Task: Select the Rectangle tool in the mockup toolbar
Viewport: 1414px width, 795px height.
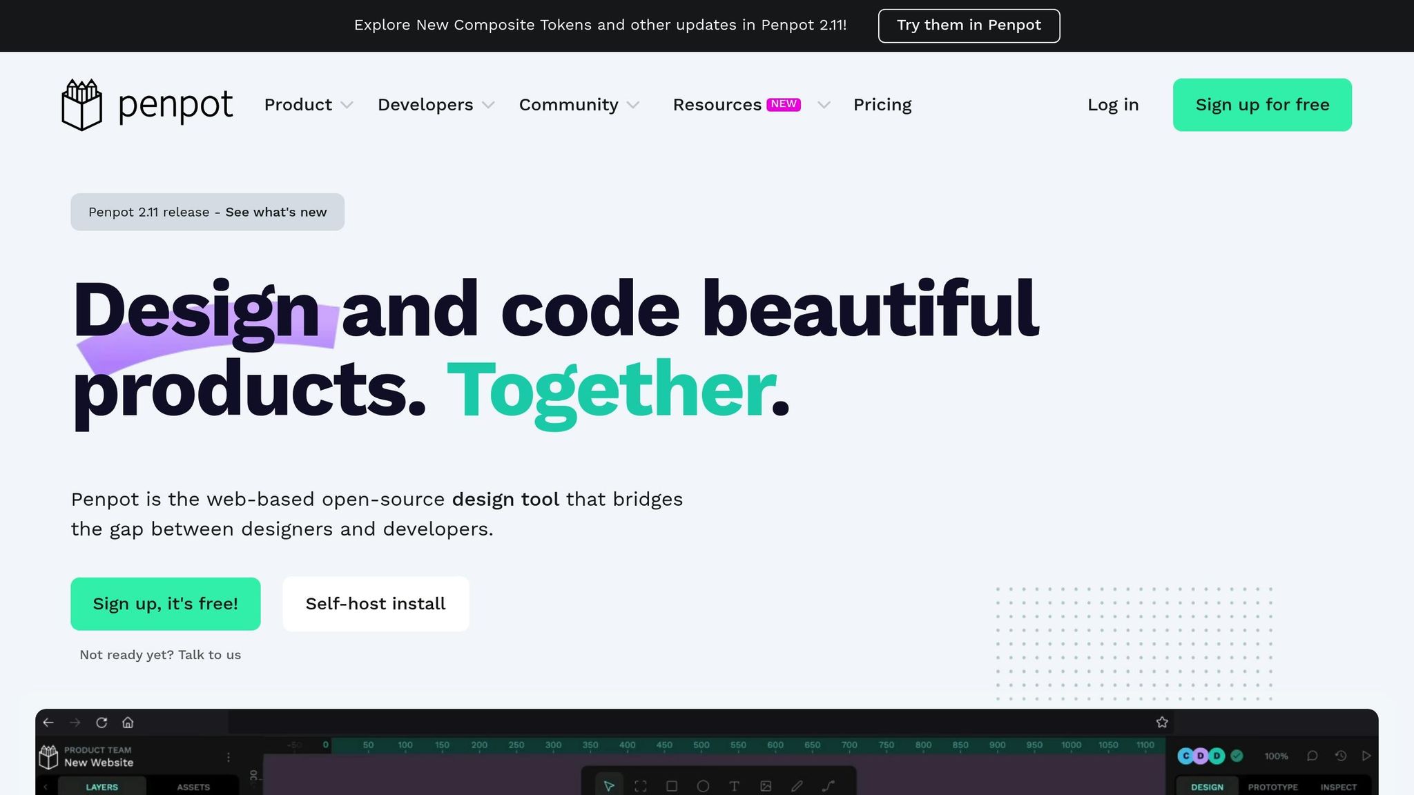Action: pos(671,786)
